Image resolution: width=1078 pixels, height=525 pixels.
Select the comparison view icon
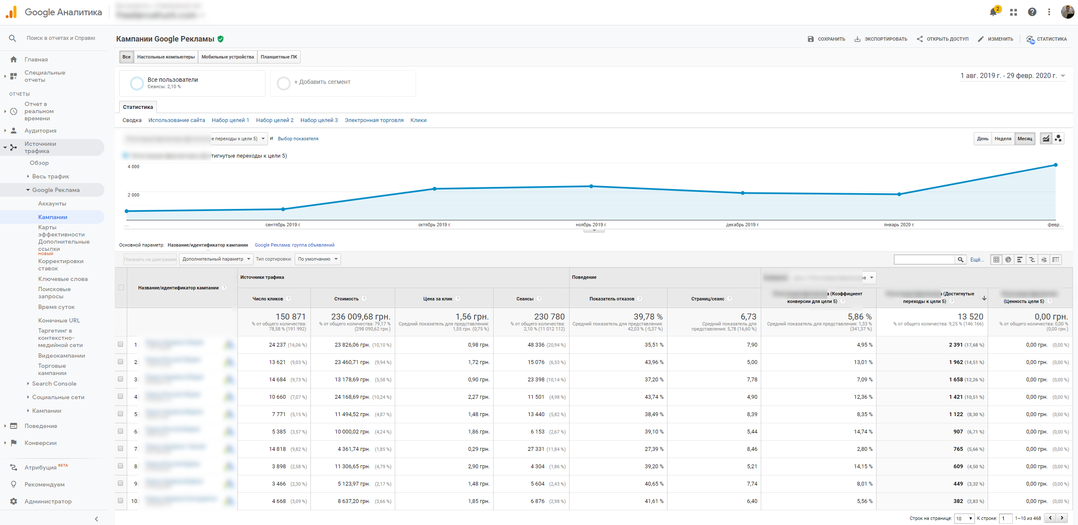(x=1032, y=259)
